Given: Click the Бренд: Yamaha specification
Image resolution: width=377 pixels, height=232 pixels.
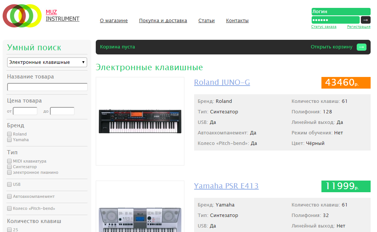Looking at the screenshot, I should coord(216,205).
